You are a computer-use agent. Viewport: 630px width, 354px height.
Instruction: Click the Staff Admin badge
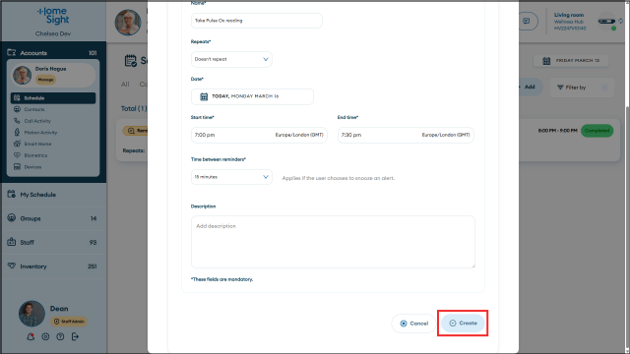69,322
